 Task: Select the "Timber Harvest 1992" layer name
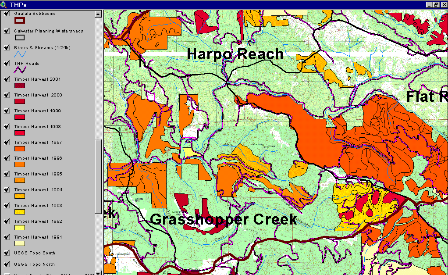[x=38, y=221]
